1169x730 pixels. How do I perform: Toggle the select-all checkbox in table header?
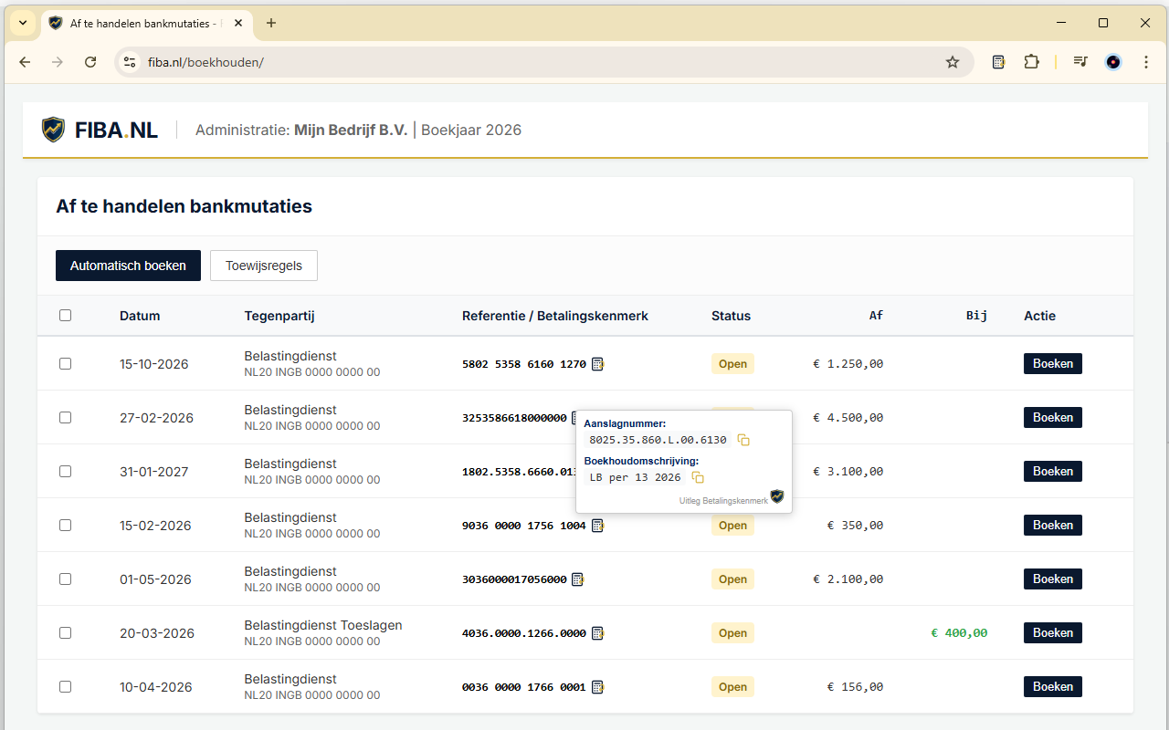(x=65, y=316)
